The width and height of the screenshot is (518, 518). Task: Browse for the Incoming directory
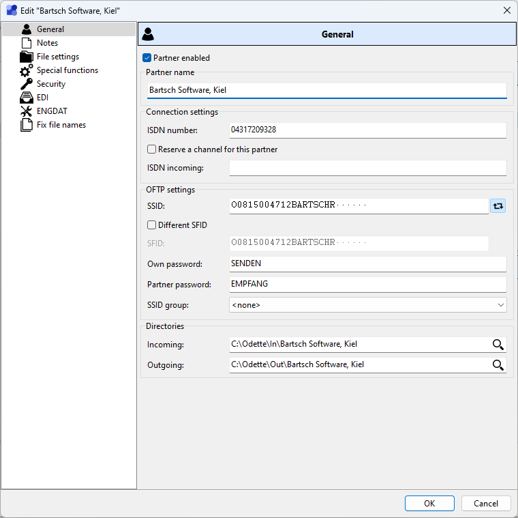498,345
